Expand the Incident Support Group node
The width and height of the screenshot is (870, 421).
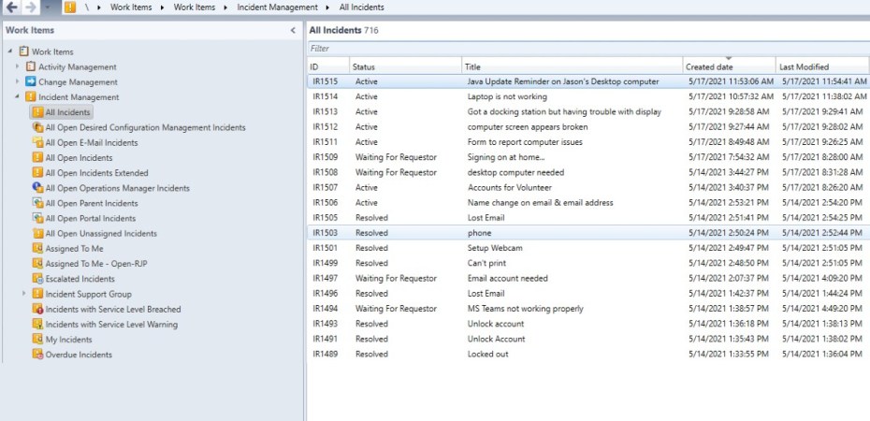click(24, 294)
